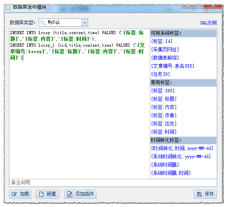Image resolution: width=227 pixels, height=207 pixels.
Task: Insert the [系统时间戳] tag
Action: [x=165, y=165]
